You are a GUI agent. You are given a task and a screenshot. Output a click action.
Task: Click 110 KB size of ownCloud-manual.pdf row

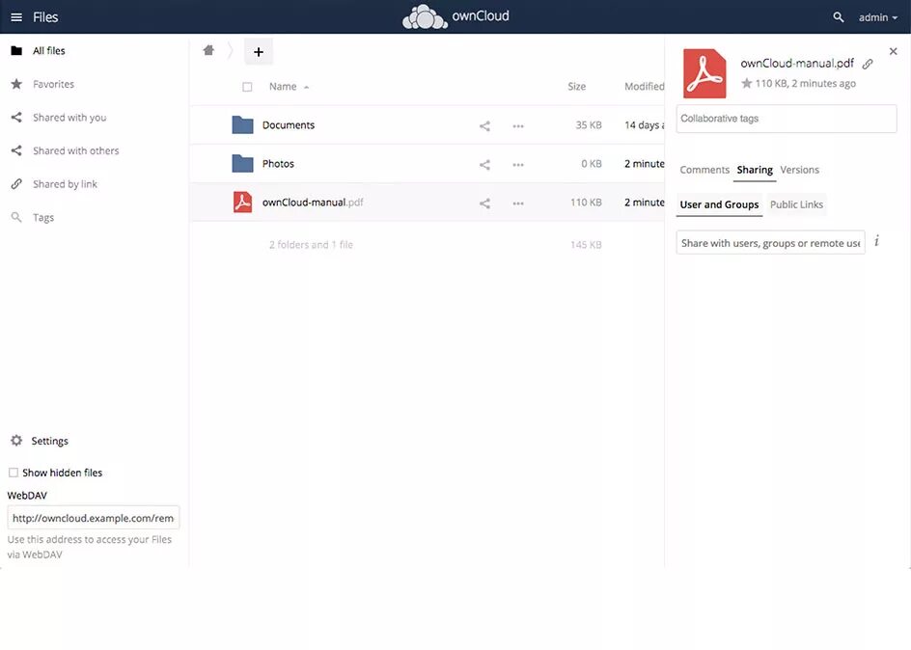(x=586, y=203)
